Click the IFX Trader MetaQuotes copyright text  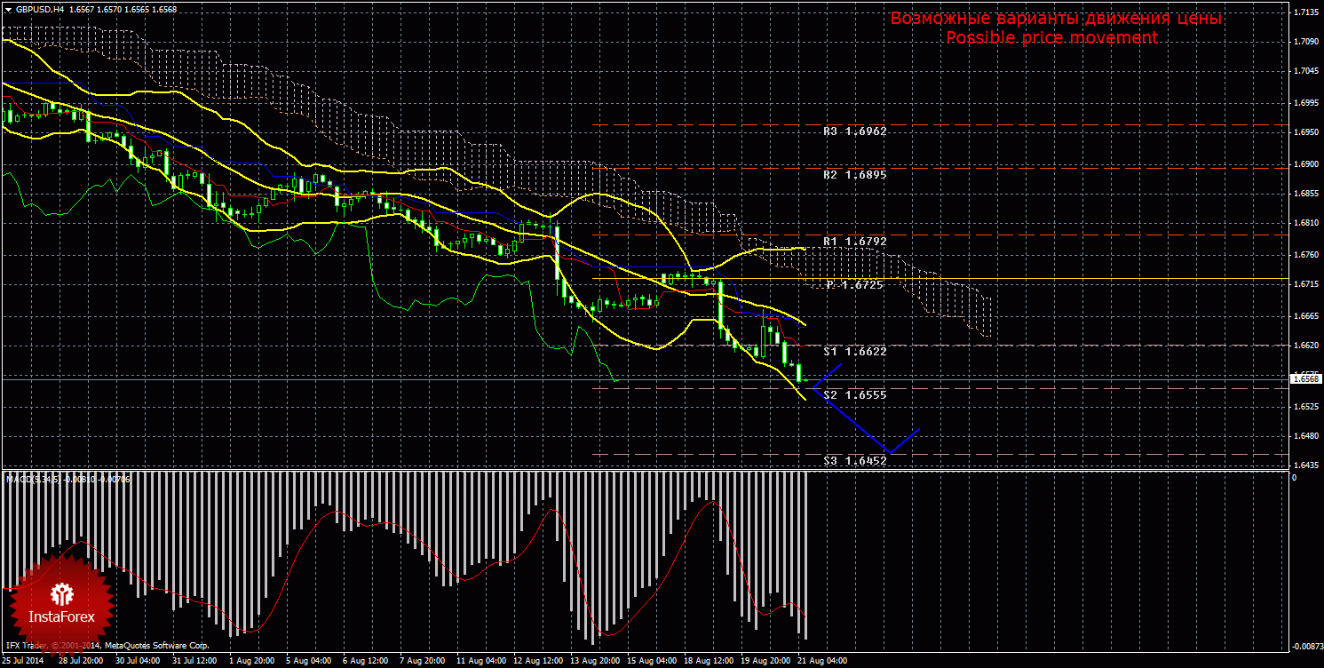coord(107,646)
